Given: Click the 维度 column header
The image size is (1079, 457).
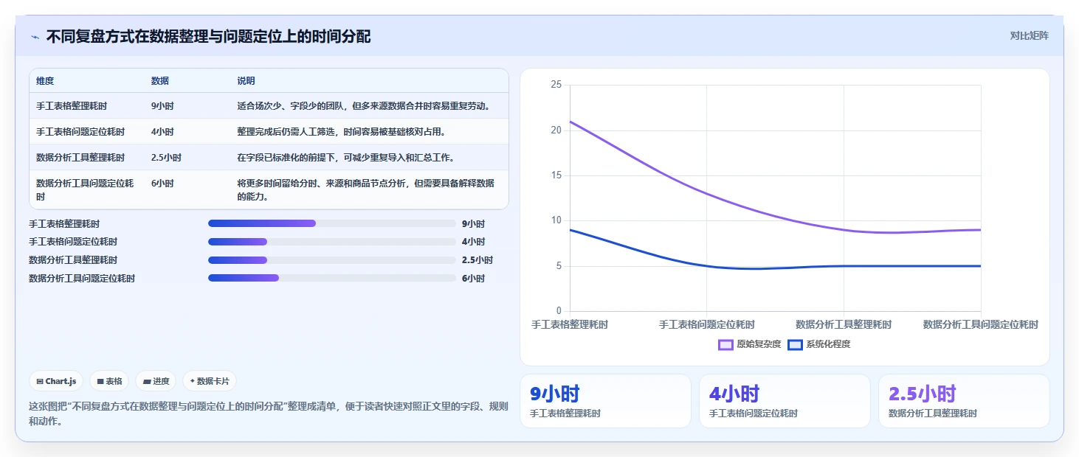Looking at the screenshot, I should pyautogui.click(x=45, y=81).
